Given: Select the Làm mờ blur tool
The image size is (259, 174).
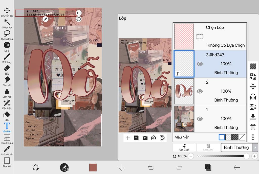Looking at the screenshot, I should pos(7,93).
